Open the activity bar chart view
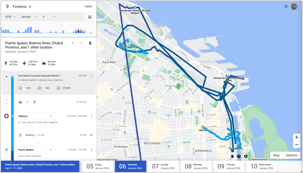Image resolution: width=303 pixels, height=173 pixels. [90, 17]
